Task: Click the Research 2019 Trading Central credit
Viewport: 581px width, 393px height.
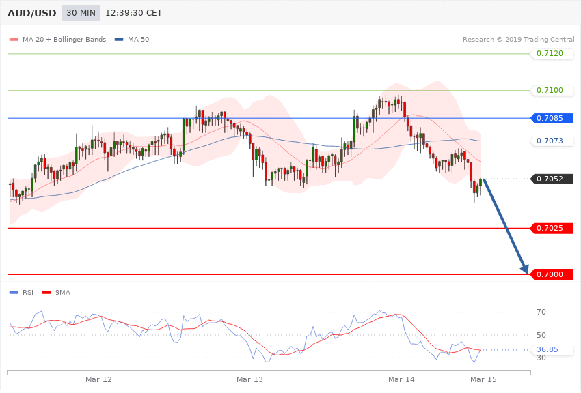Action: pyautogui.click(x=518, y=39)
